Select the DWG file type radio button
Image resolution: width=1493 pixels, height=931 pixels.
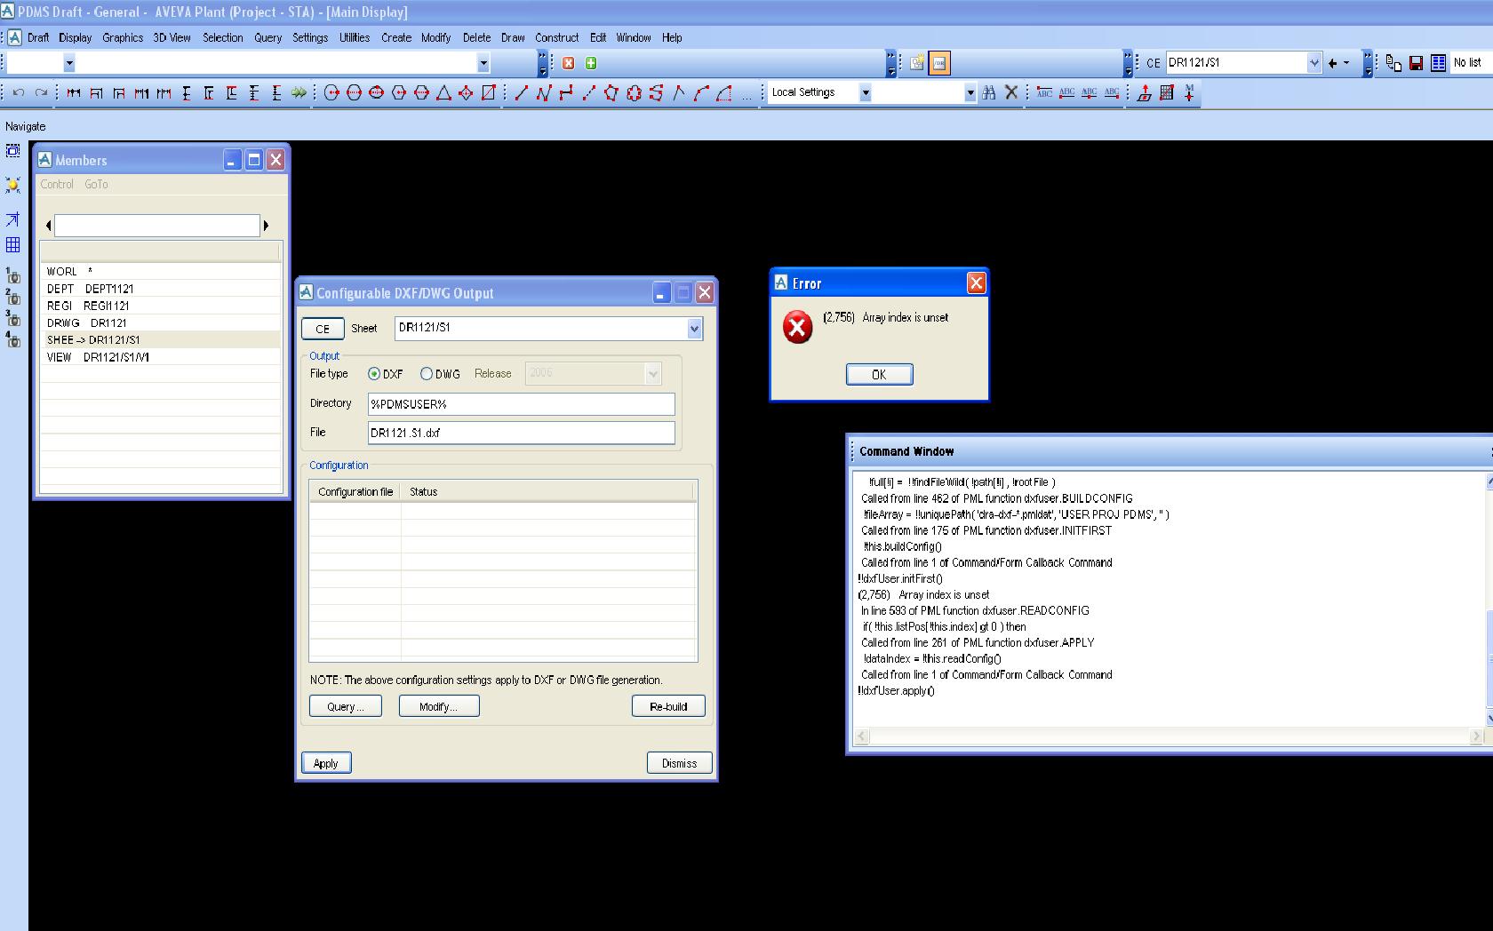[427, 374]
